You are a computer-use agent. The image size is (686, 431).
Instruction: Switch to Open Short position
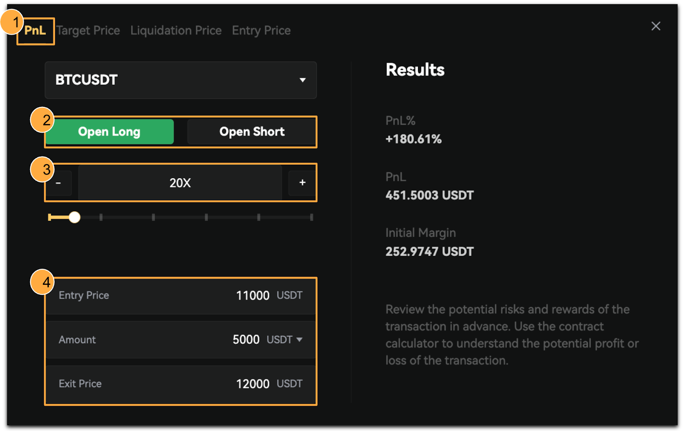tap(252, 132)
